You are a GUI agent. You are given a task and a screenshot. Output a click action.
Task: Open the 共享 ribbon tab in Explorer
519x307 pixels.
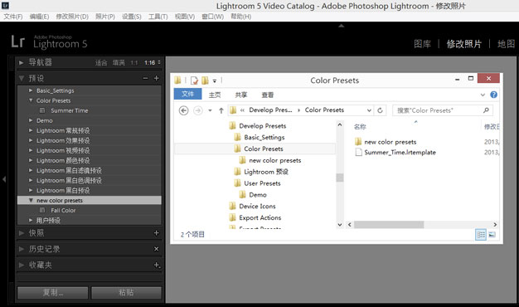tap(241, 95)
